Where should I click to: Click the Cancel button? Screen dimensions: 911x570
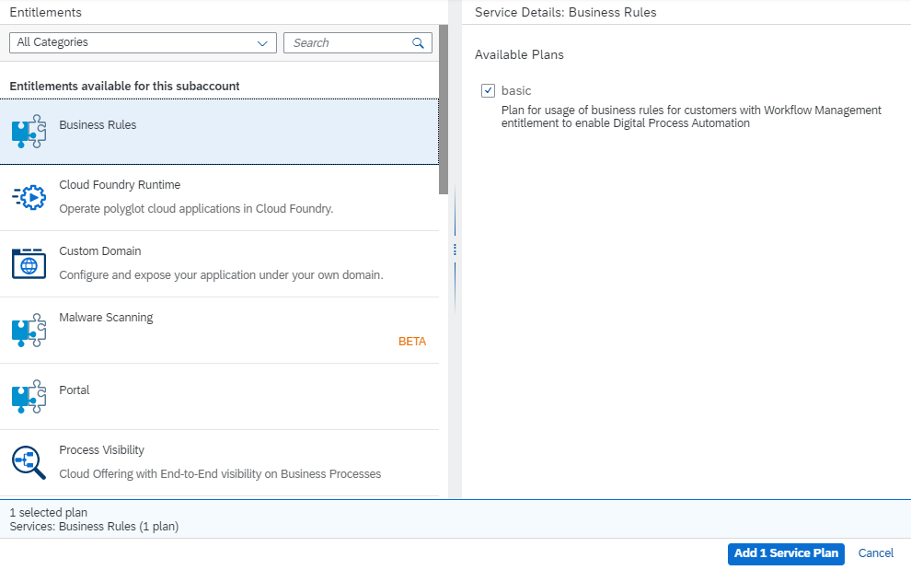(x=875, y=553)
